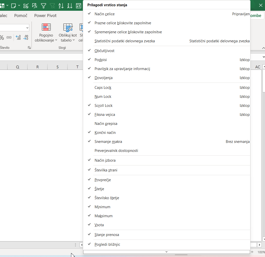This screenshot has height=257, width=265.
Task: Open Pogojno oblikovanje conditional formatting
Action: coord(46,33)
